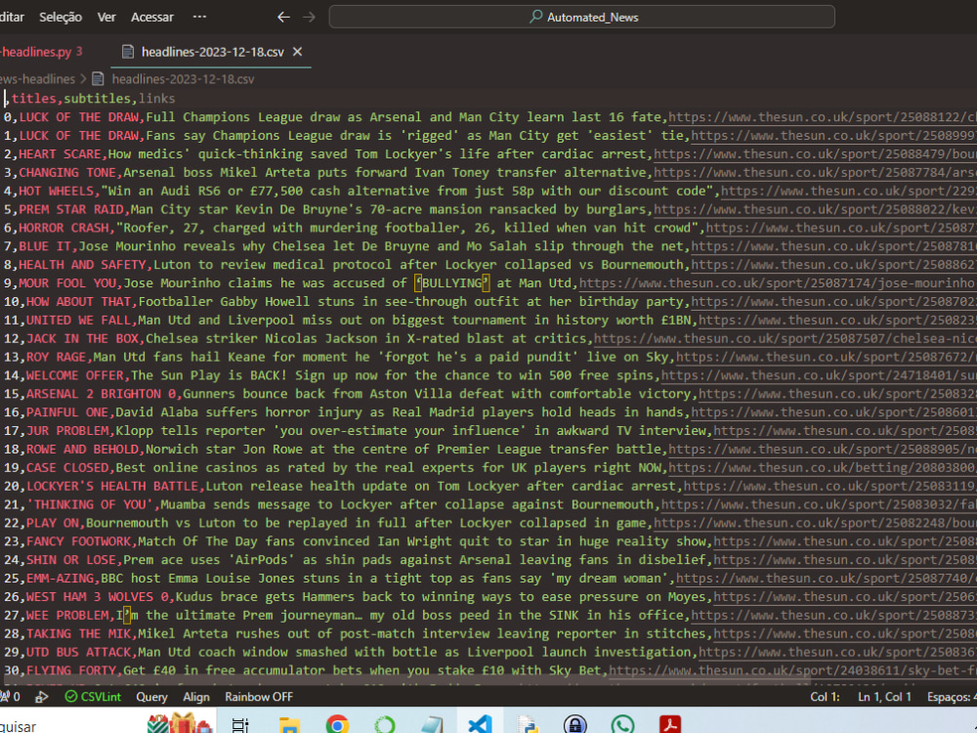The height and width of the screenshot is (733, 977).
Task: Expand the hidden menus ellipsis
Action: click(x=199, y=17)
